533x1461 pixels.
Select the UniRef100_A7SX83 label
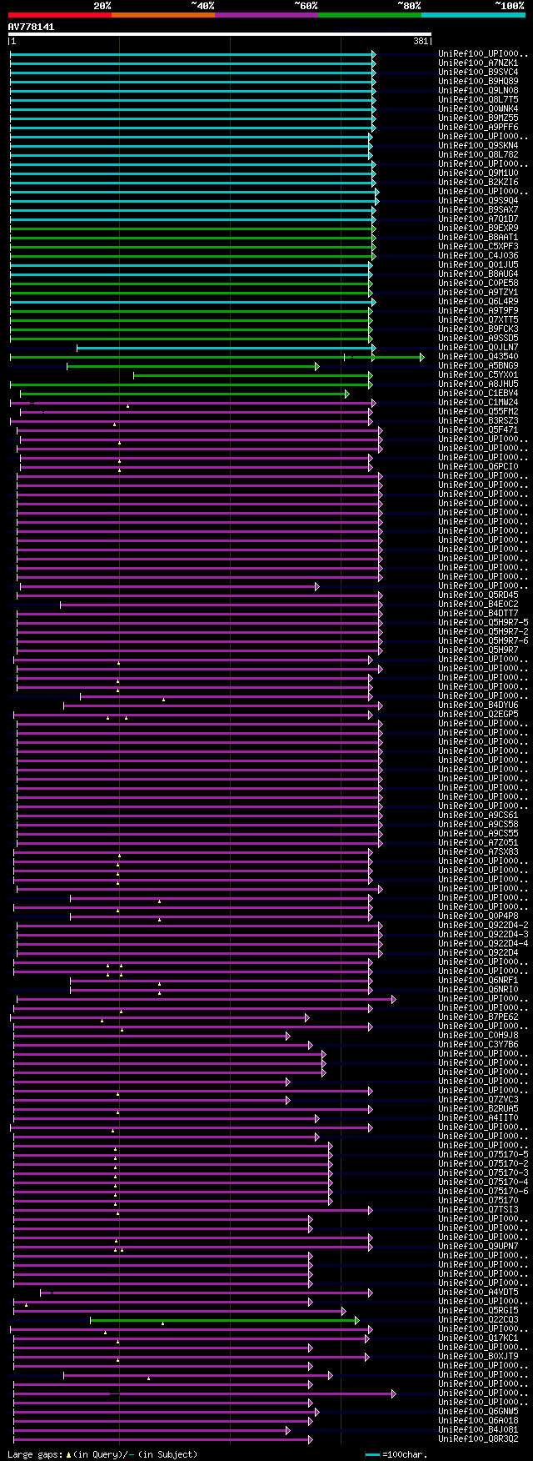pos(478,851)
